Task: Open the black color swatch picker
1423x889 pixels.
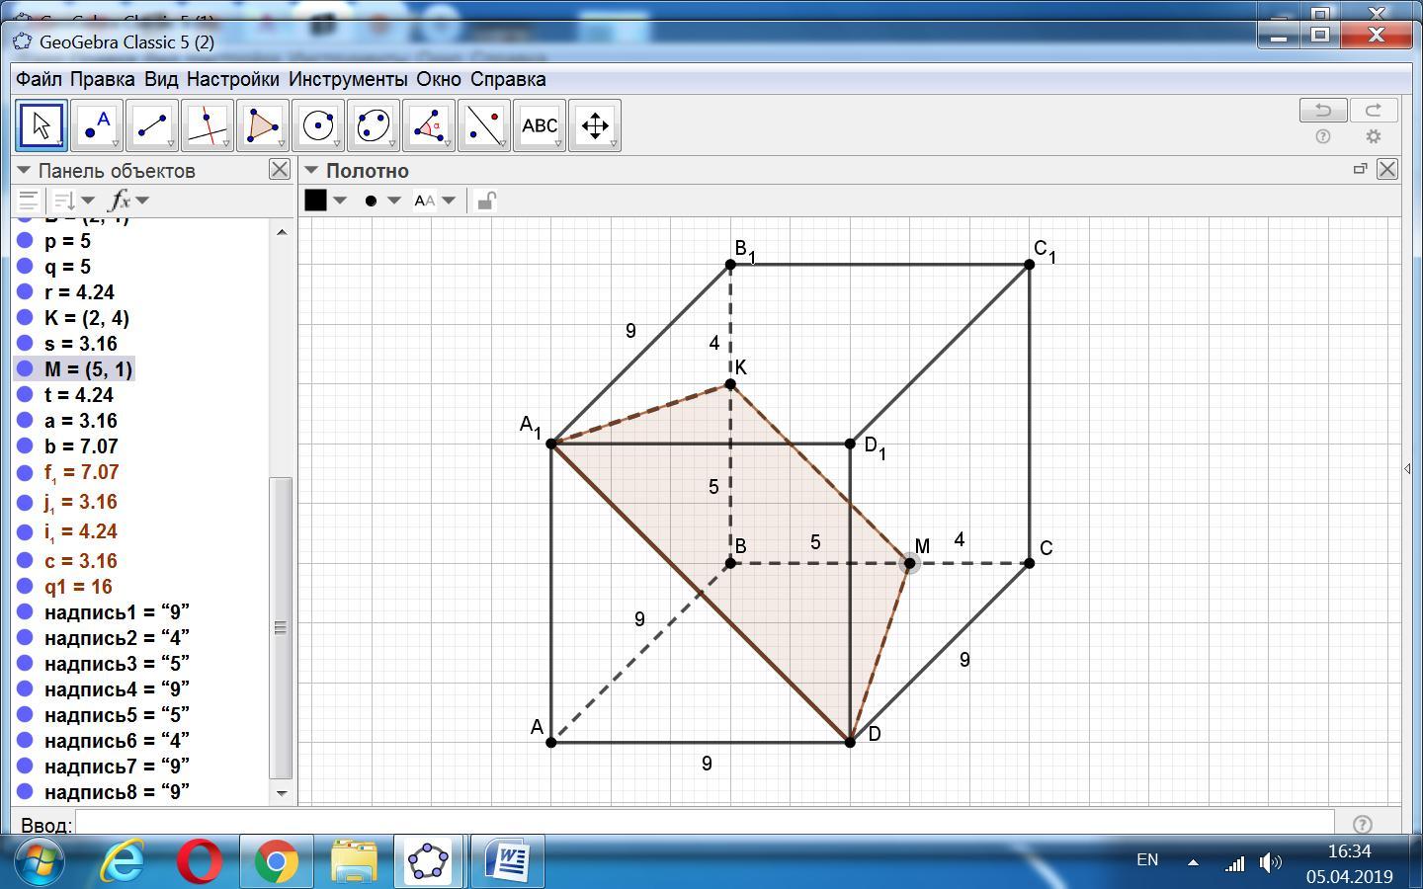Action: pos(315,201)
